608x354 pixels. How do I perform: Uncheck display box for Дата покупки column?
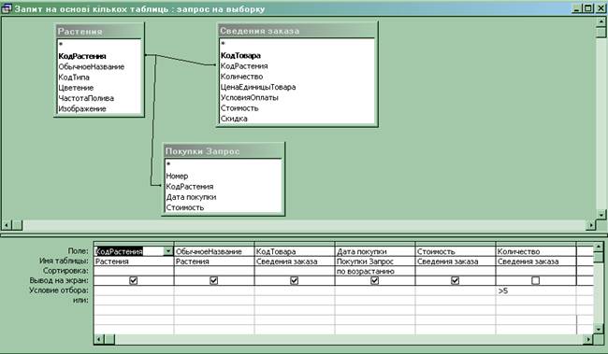(x=374, y=280)
